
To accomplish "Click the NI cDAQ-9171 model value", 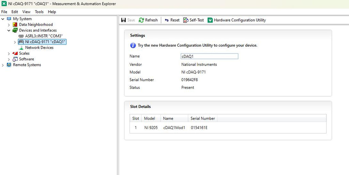I will tap(194, 72).
